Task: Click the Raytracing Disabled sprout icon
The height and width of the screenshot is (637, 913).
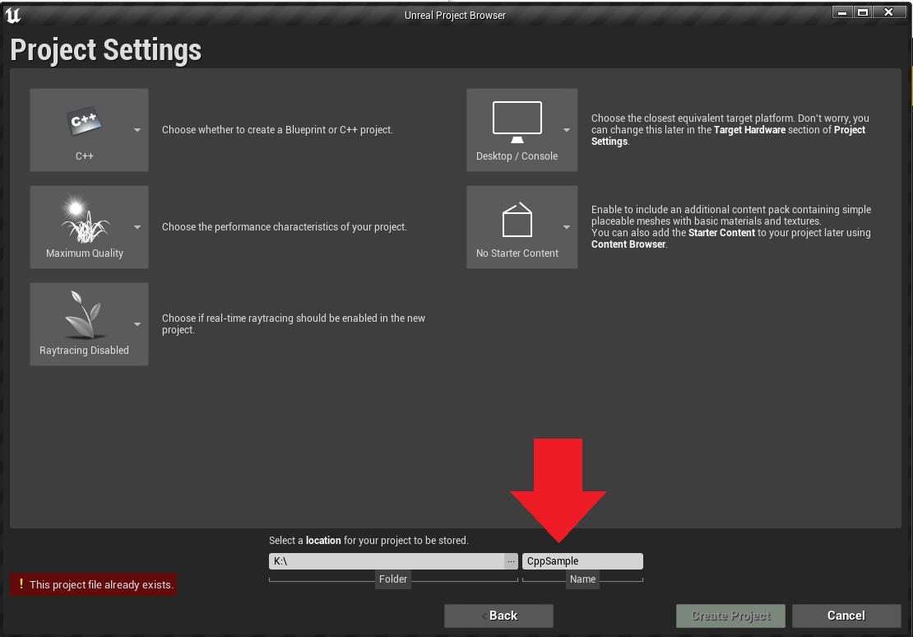Action: [x=85, y=315]
